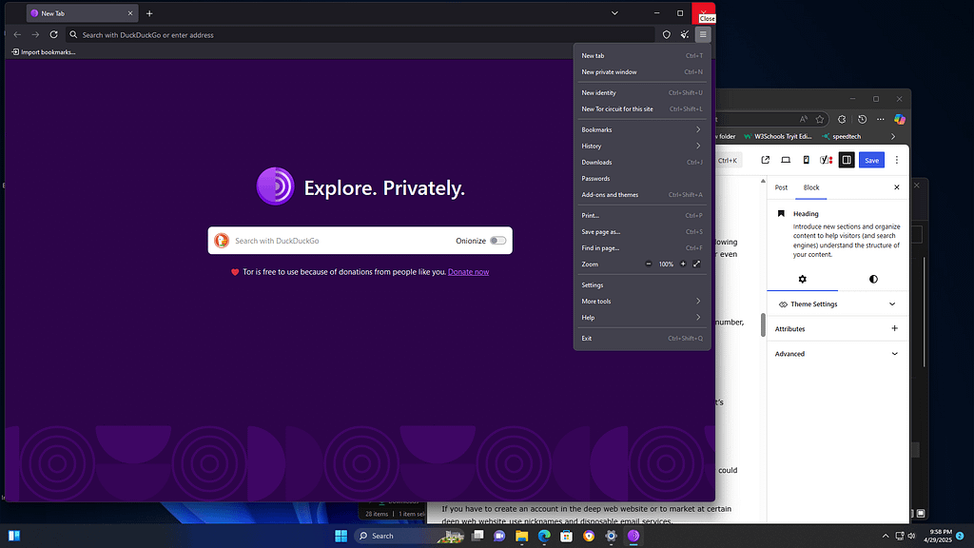Open a new tab with plus button

(149, 13)
